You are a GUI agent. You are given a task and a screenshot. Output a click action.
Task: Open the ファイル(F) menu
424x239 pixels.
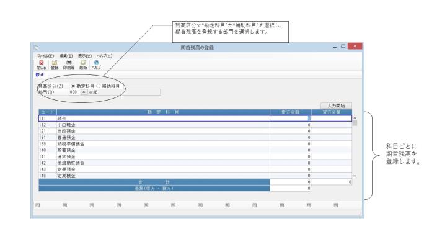(45, 56)
